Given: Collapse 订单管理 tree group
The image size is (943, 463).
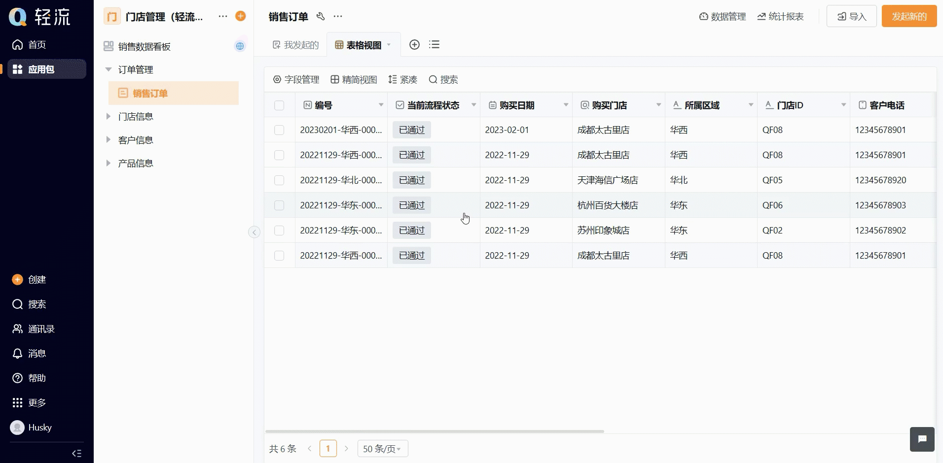Looking at the screenshot, I should coord(109,69).
